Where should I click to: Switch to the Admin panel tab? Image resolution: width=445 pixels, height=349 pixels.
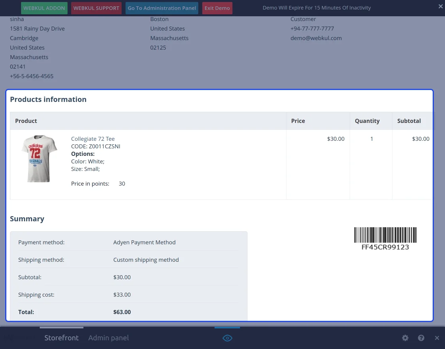pos(108,338)
